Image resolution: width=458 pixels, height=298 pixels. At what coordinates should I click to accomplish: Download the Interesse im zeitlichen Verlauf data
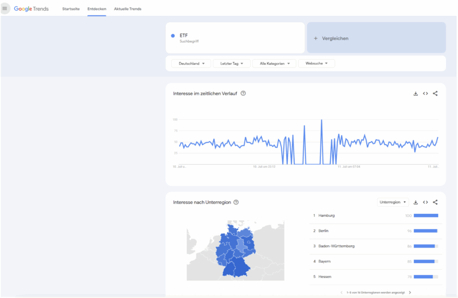click(x=416, y=93)
